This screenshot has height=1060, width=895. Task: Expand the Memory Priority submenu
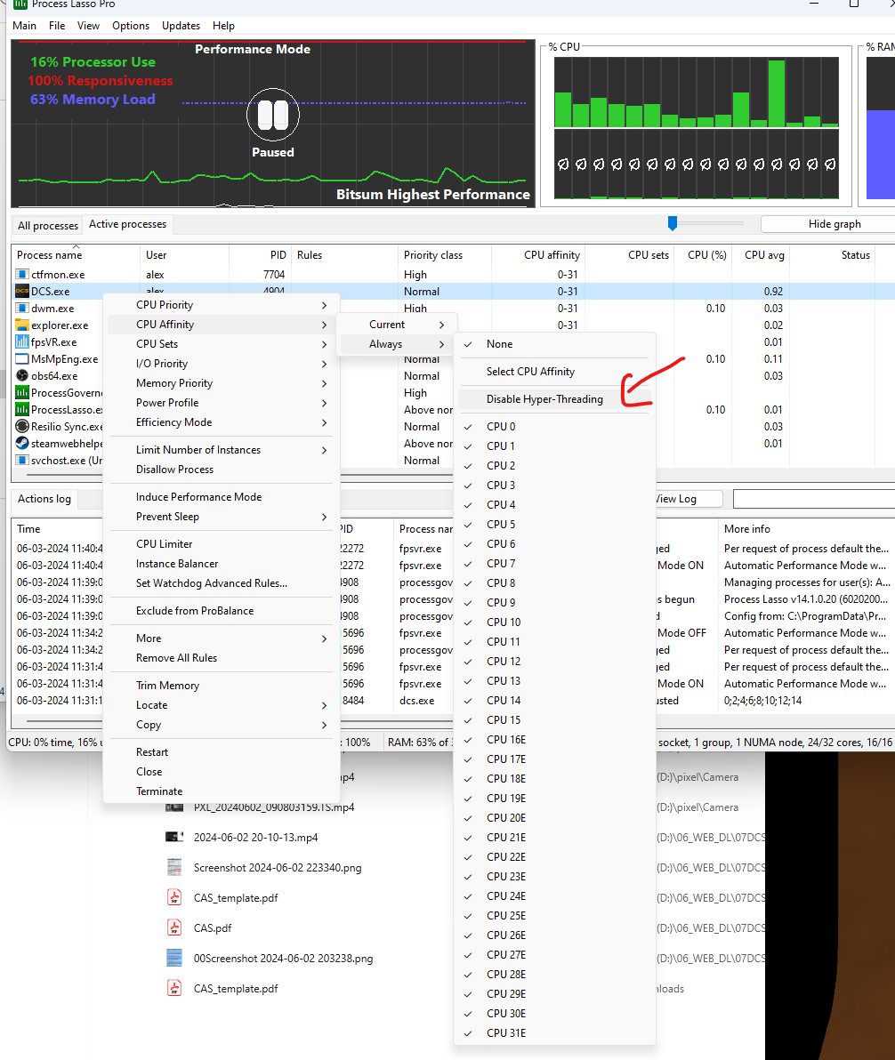tap(221, 383)
